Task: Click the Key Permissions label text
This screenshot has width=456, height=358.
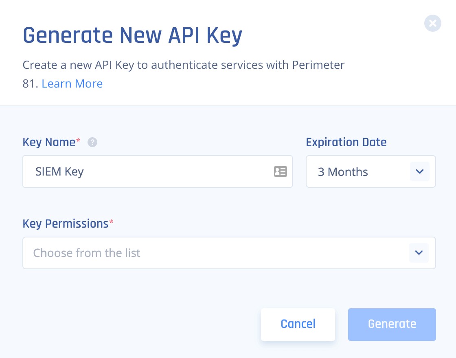Action: tap(66, 224)
